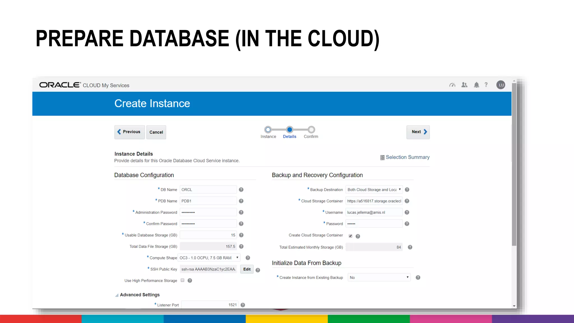Open the Compute Shape dropdown
Viewport: 574px width, 323px height.
coord(209,258)
